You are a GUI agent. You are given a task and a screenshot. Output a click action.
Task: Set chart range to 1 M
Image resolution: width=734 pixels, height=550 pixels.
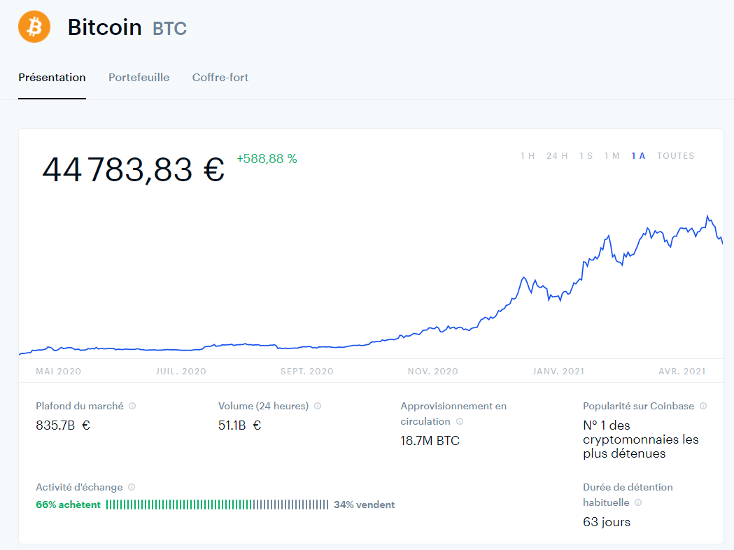coord(612,156)
